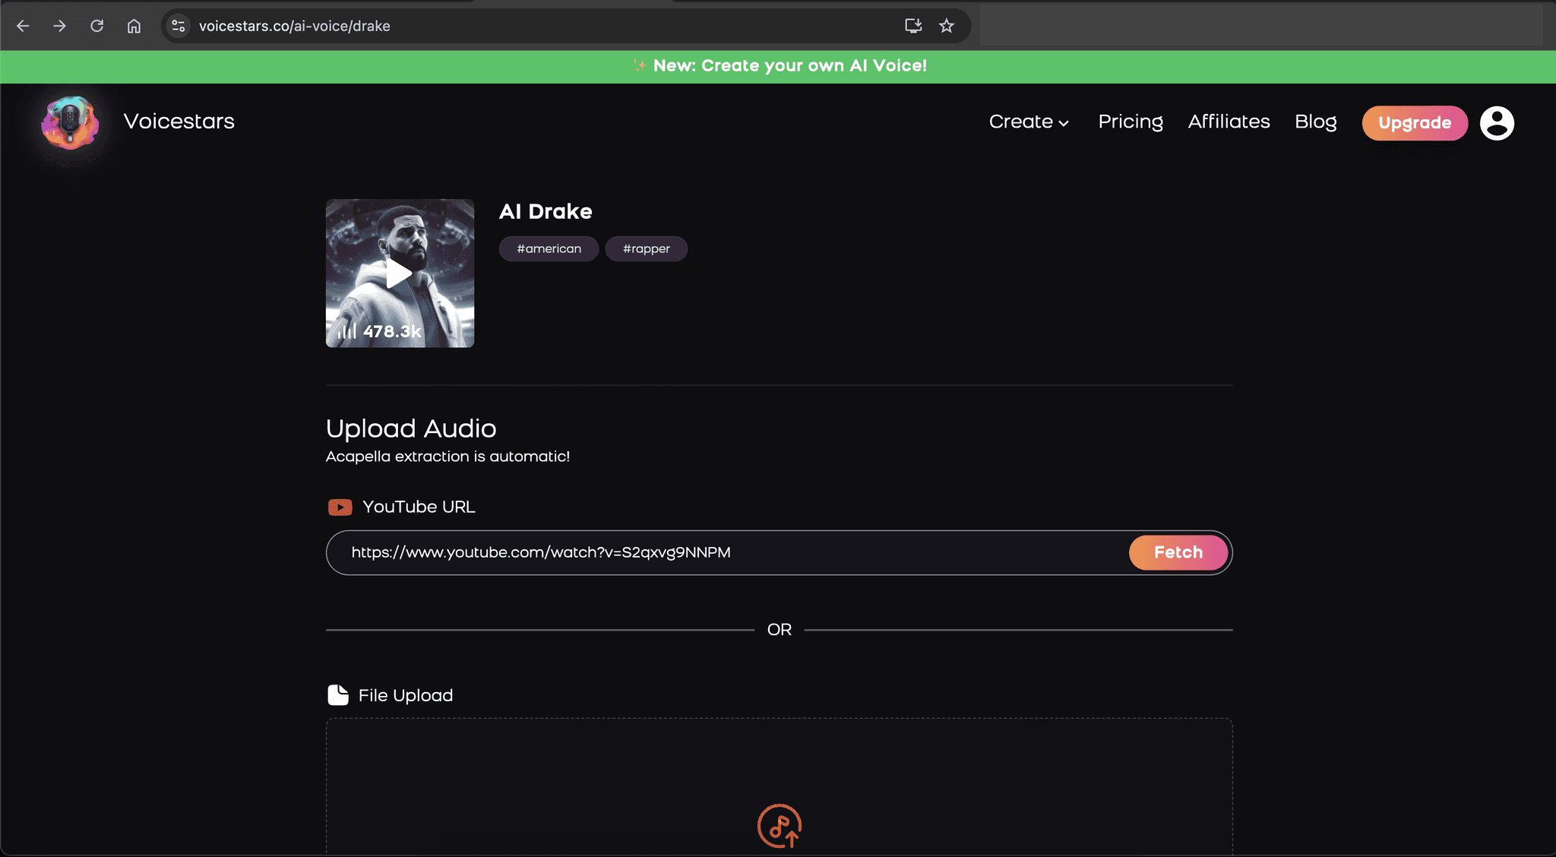Click the Fetch button
This screenshot has width=1556, height=857.
click(x=1178, y=552)
